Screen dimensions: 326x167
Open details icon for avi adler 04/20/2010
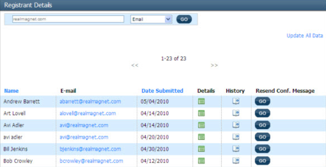201,137
